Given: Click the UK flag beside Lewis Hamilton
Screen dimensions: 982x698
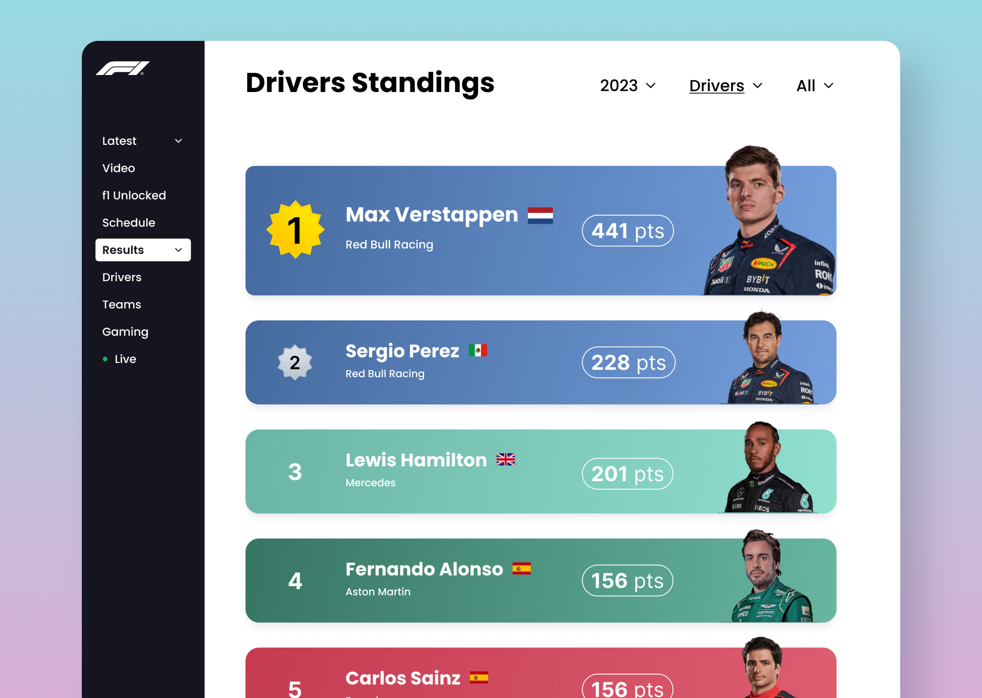Looking at the screenshot, I should tap(506, 460).
